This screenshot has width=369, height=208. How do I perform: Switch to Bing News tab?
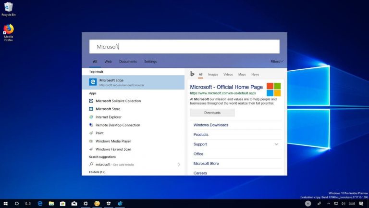tap(255, 74)
